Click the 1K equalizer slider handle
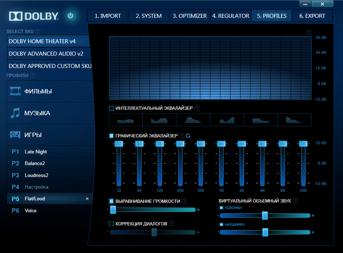Image resolution: width=343 pixels, height=253 pixels. [x=221, y=144]
